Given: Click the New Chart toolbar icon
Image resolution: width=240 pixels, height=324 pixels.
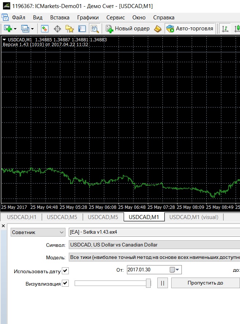Looking at the screenshot, I should [8, 29].
